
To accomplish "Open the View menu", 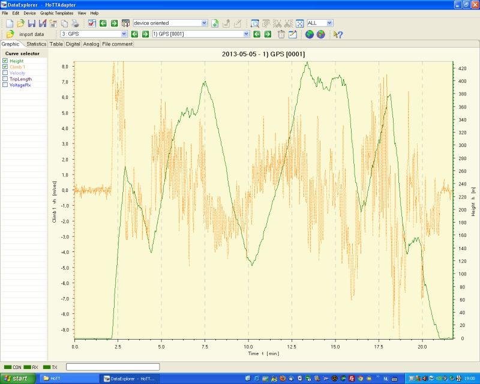I will pyautogui.click(x=82, y=13).
